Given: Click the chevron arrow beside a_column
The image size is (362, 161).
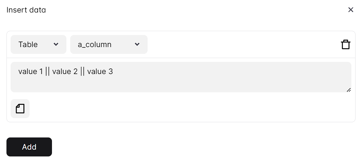Looking at the screenshot, I should [137, 44].
